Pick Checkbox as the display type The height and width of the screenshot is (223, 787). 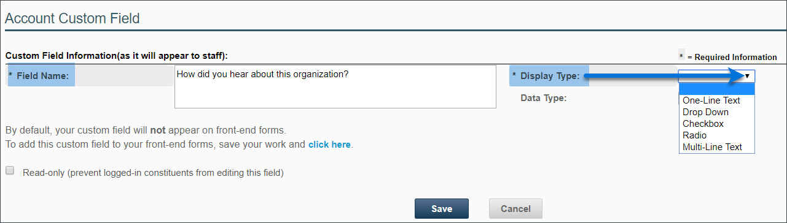pyautogui.click(x=703, y=124)
